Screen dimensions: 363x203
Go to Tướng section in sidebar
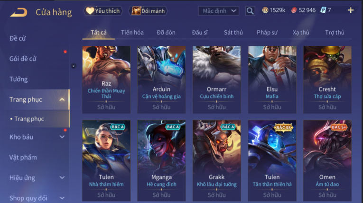coord(19,79)
